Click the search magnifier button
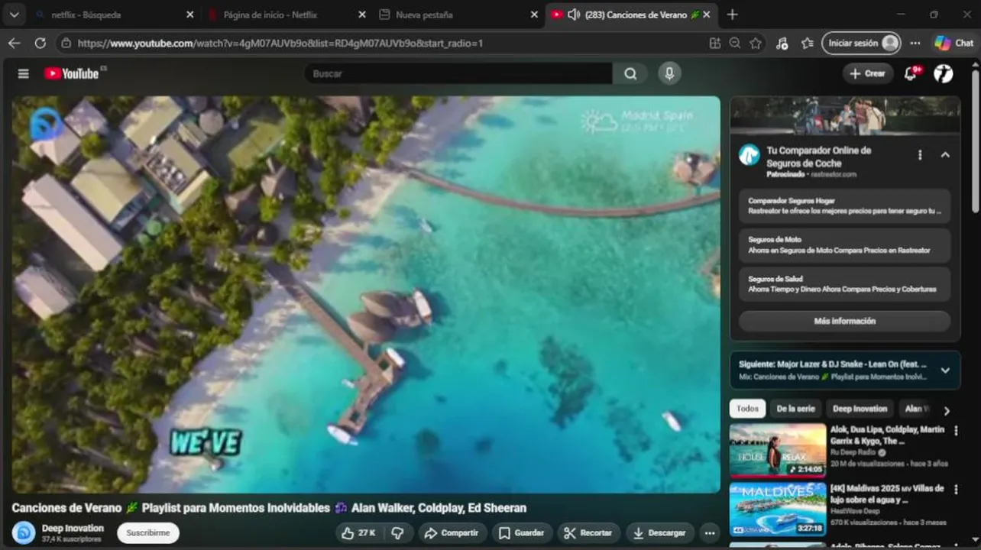This screenshot has height=550, width=981. [x=630, y=73]
